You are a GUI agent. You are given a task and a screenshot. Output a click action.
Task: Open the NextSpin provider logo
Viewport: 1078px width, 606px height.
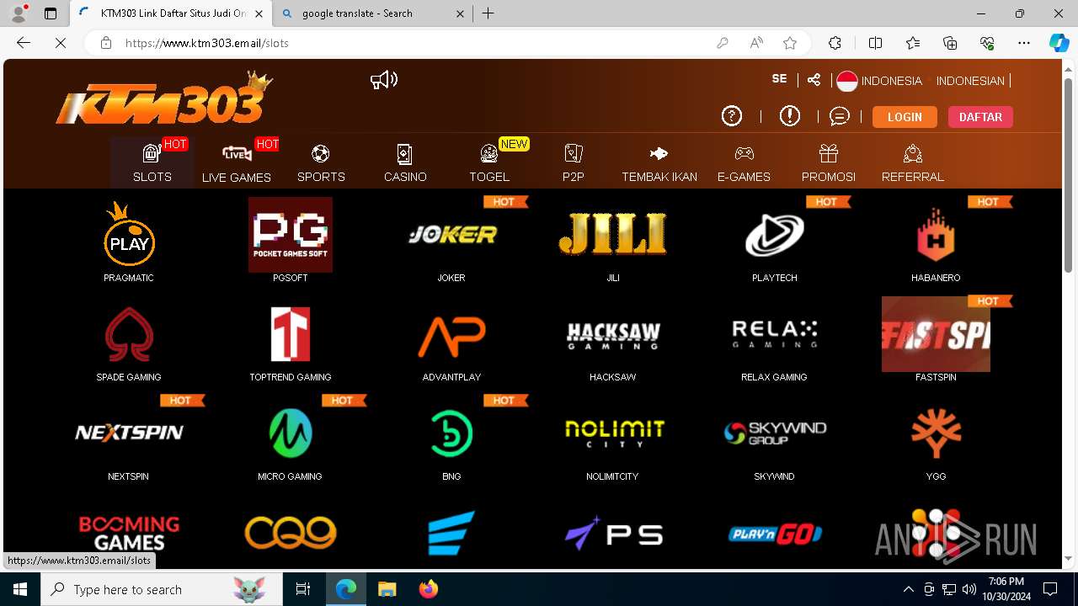129,433
